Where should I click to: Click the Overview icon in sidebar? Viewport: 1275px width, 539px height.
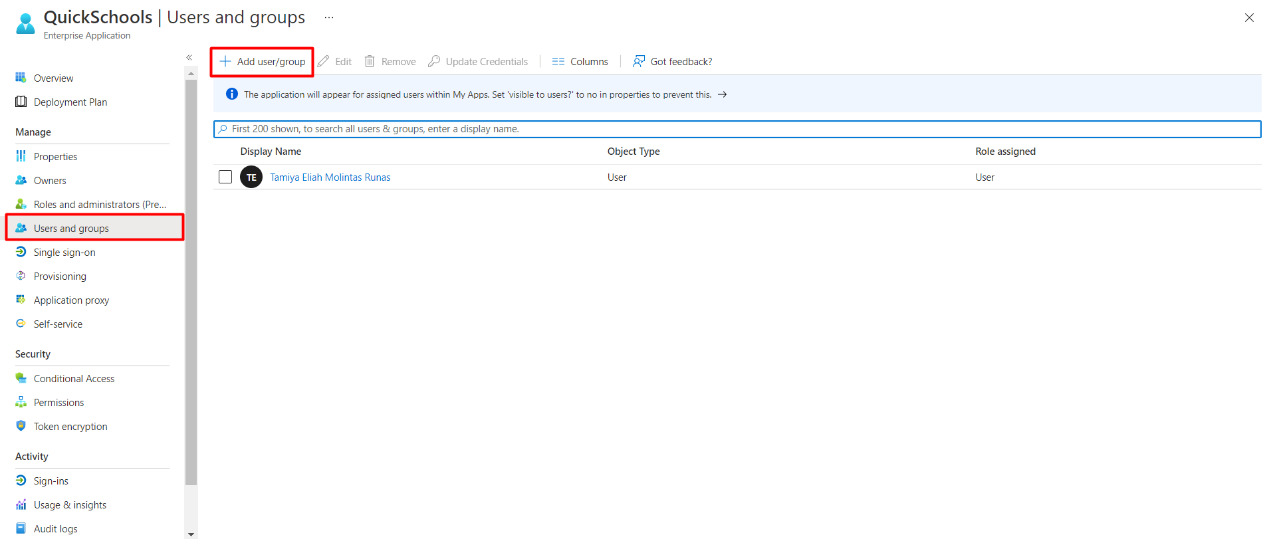click(x=21, y=78)
